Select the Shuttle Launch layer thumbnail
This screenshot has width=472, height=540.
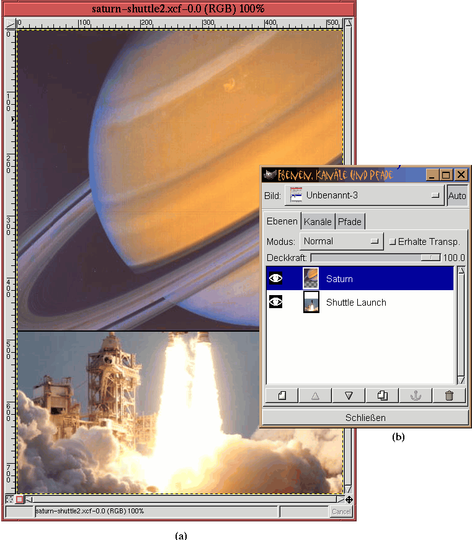tap(311, 303)
